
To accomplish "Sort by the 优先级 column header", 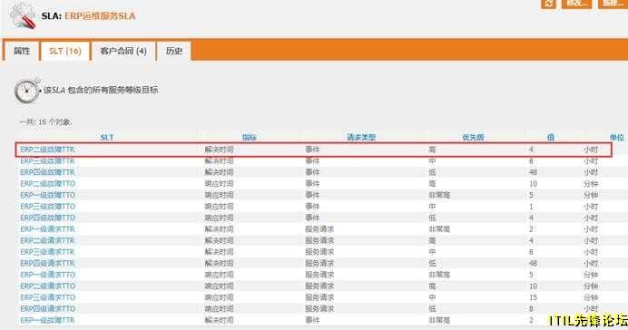I will click(473, 138).
